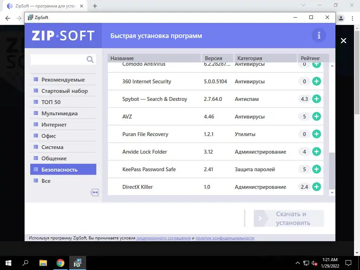Switch to Chrome in the taskbar
This screenshot has width=360, height=270.
(60, 263)
